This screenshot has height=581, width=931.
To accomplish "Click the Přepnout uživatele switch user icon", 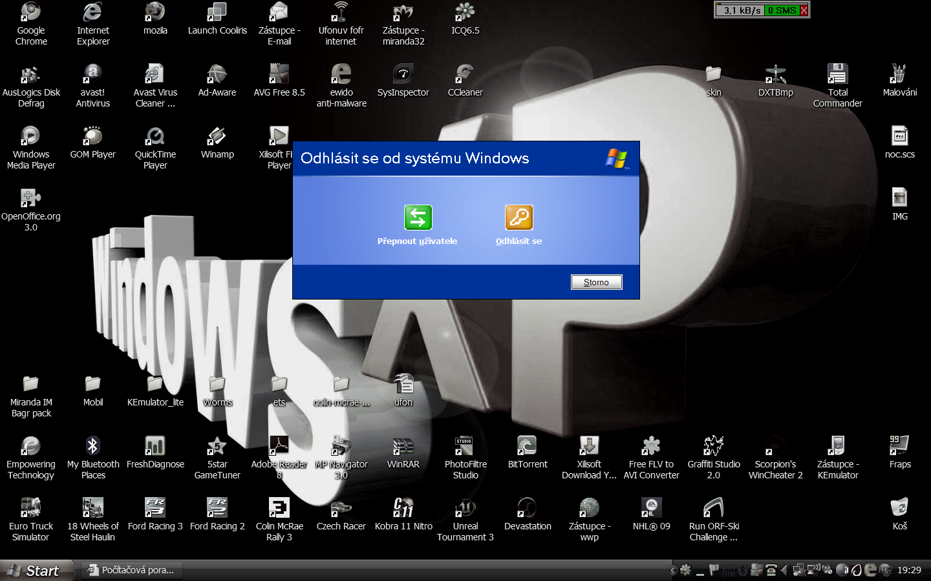I will coord(418,218).
